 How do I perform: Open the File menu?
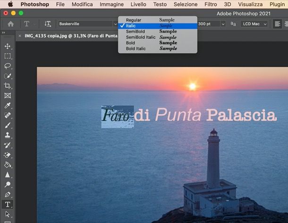coord(60,4)
